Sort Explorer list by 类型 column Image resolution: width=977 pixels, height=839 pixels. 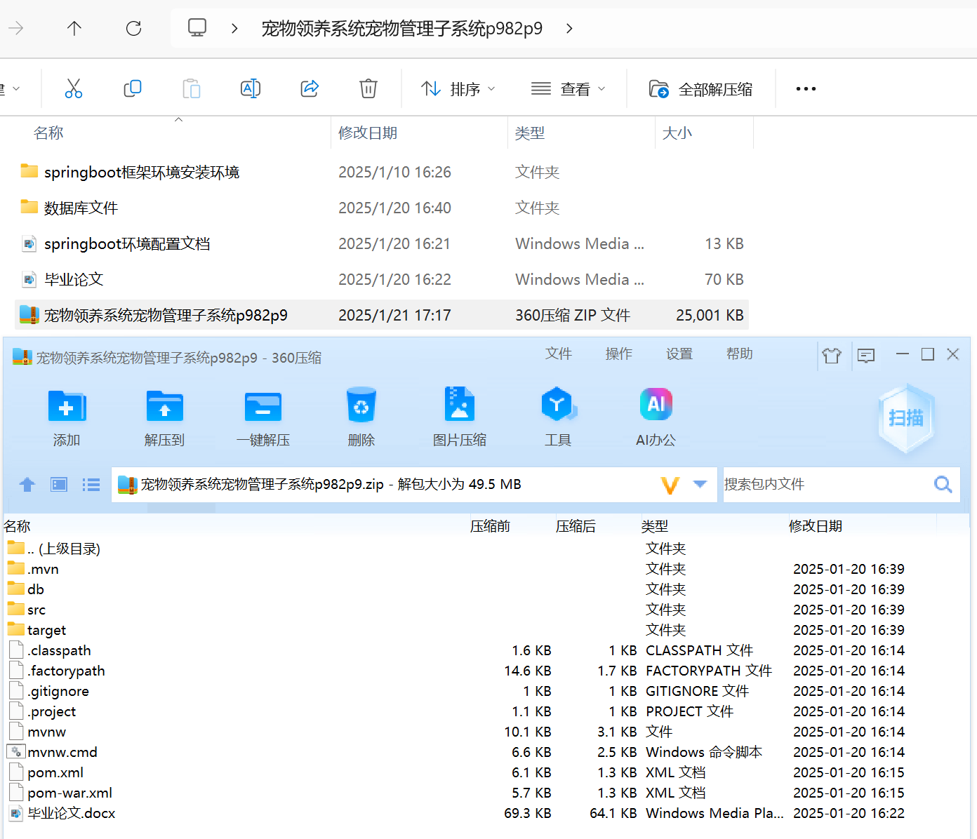pos(529,133)
